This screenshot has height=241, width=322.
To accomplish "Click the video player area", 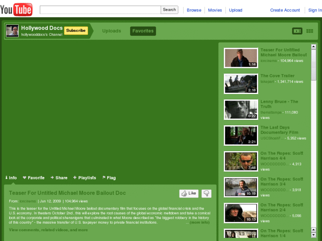I will point(109,107).
